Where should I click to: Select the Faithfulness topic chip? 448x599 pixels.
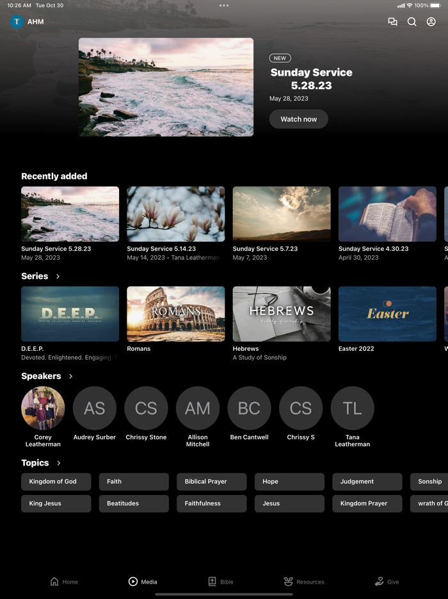click(x=212, y=503)
